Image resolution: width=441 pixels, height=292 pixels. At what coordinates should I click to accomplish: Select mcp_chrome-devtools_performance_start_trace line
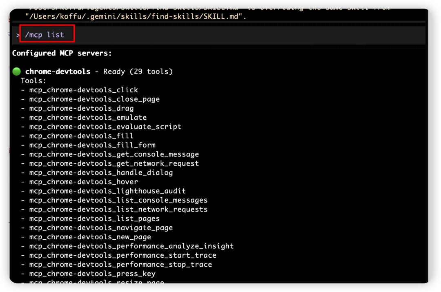(x=122, y=255)
